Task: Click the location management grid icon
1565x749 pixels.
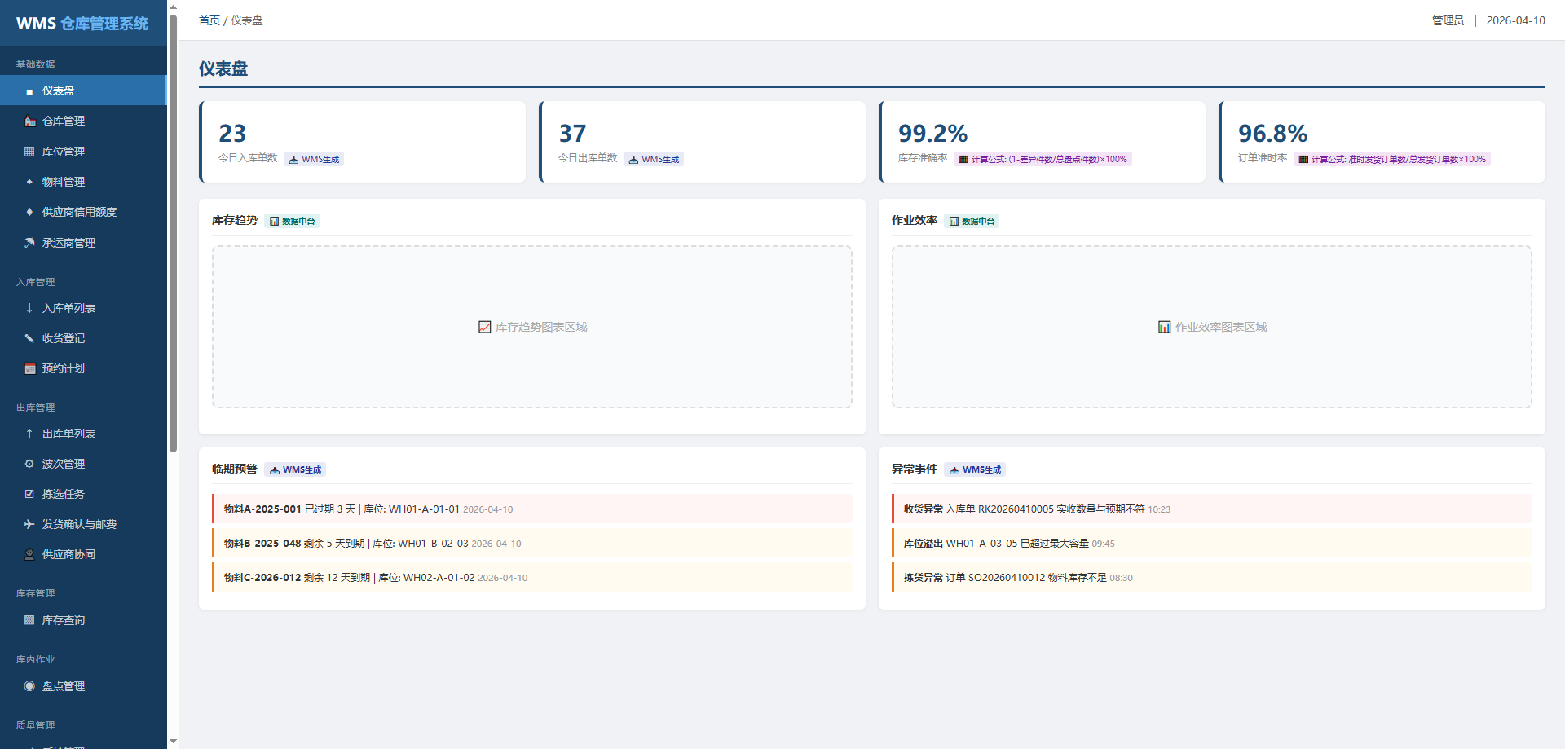Action: 29,152
